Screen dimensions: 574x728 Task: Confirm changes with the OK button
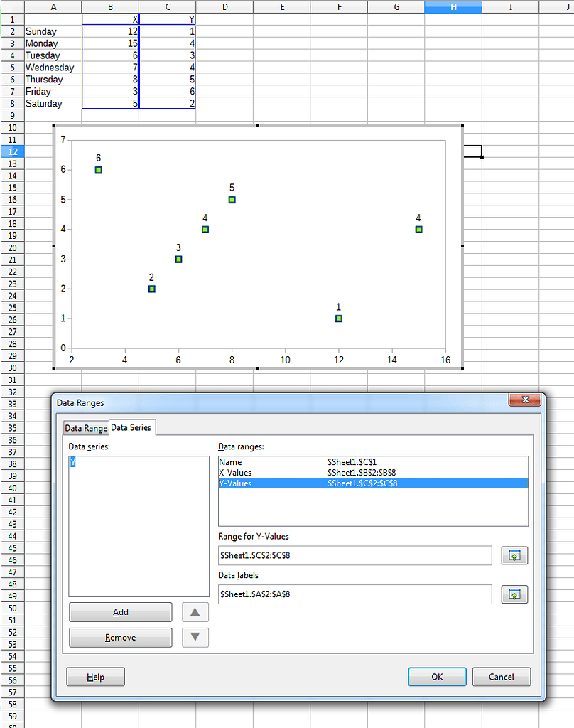point(437,676)
